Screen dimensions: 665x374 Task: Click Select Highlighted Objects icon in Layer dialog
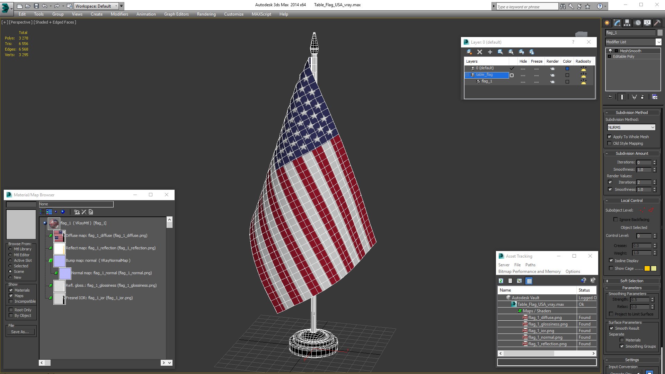[500, 52]
